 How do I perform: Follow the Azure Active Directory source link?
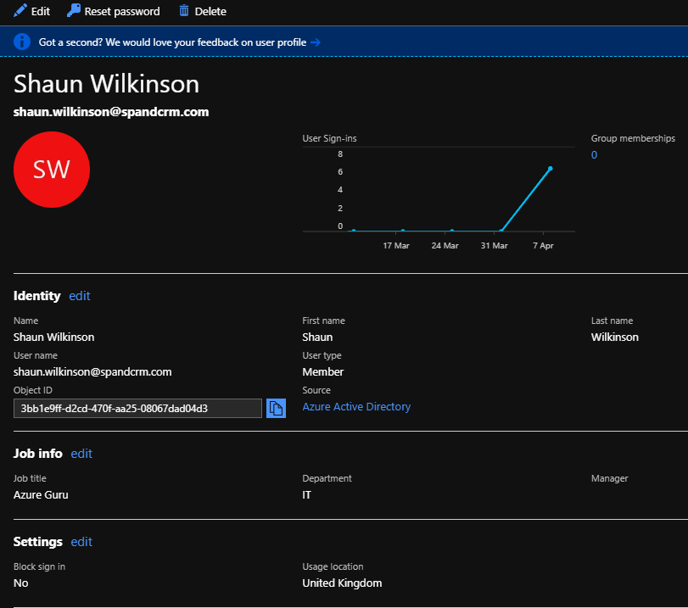pyautogui.click(x=356, y=406)
